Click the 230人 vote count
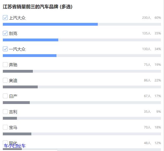Image resolution: width=164 pixels, height=151 pixels. click(x=147, y=17)
